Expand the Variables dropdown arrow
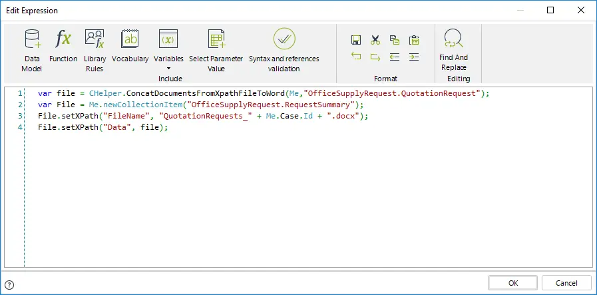This screenshot has width=597, height=295. click(x=168, y=69)
